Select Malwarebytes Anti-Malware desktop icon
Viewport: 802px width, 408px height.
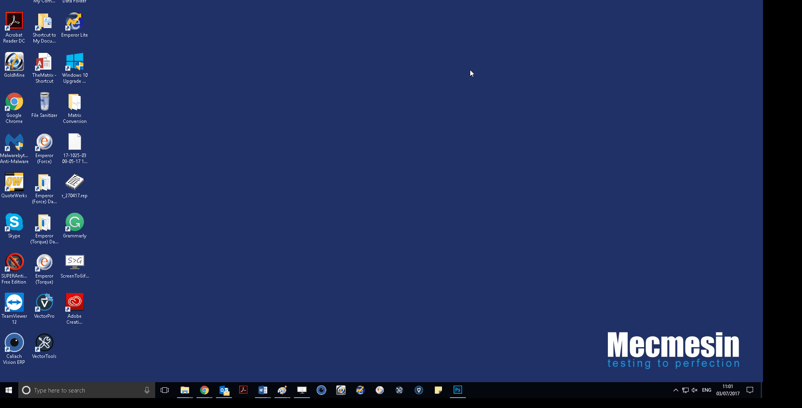click(x=14, y=148)
